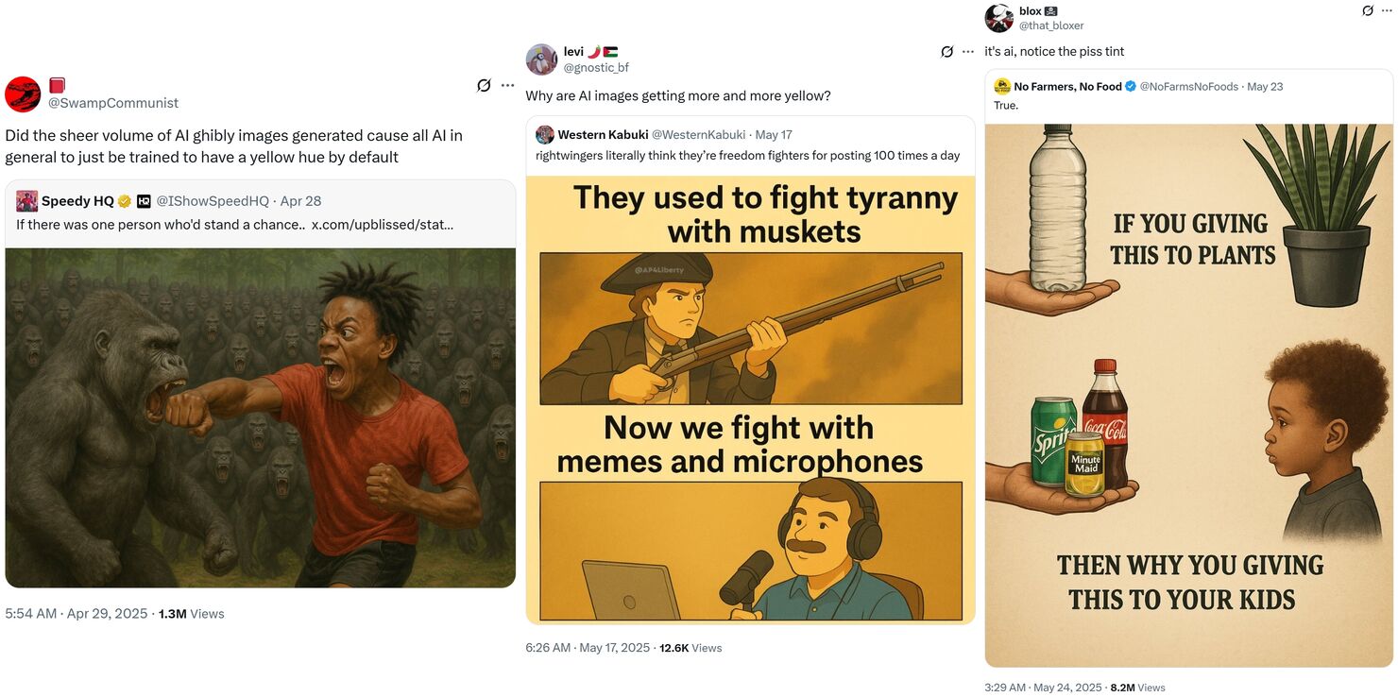Open the more options menu on levi's tweet
Viewport: 1398px width, 697px height.
[x=967, y=51]
